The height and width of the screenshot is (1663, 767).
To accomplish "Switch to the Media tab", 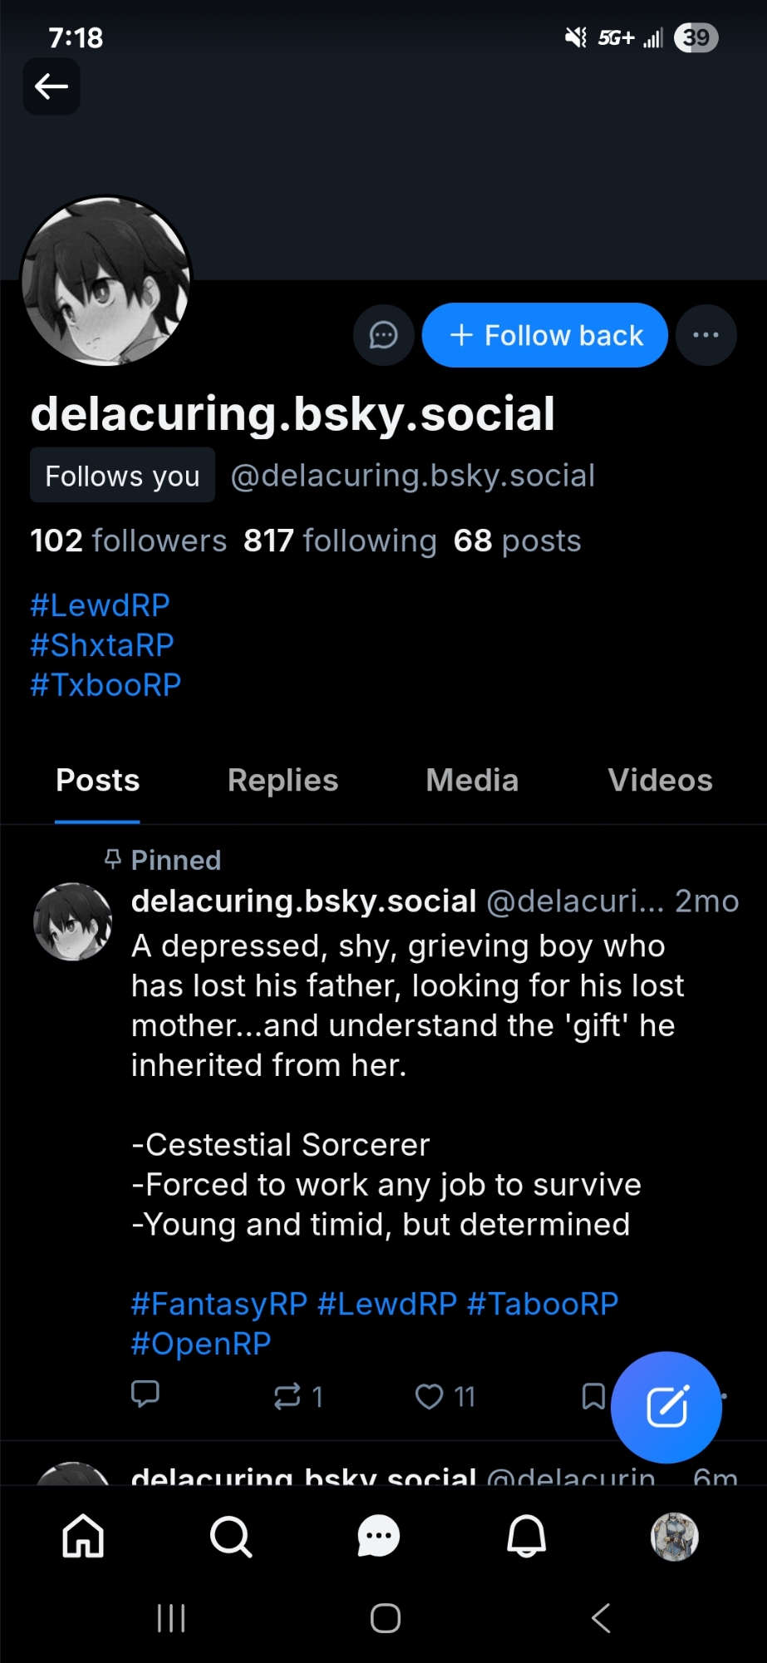I will pos(472,781).
